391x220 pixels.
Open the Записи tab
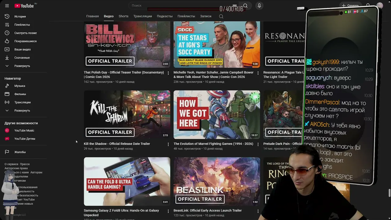(x=206, y=16)
